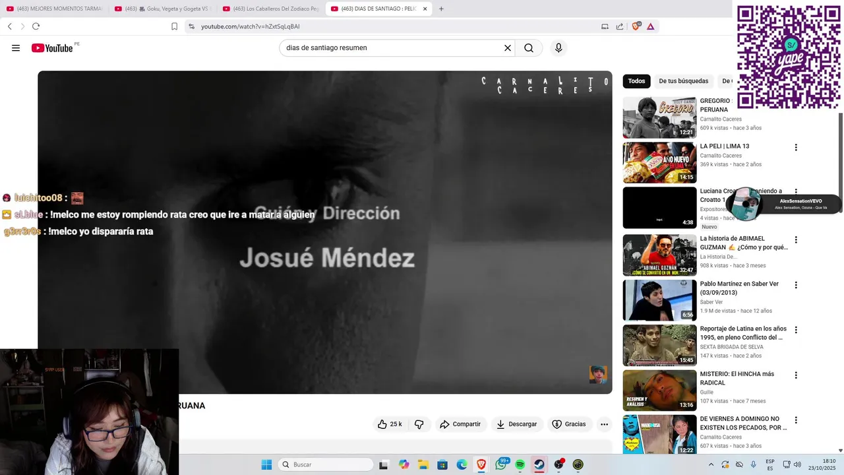
Task: Open Brave Rewards triangle icon
Action: tap(651, 26)
